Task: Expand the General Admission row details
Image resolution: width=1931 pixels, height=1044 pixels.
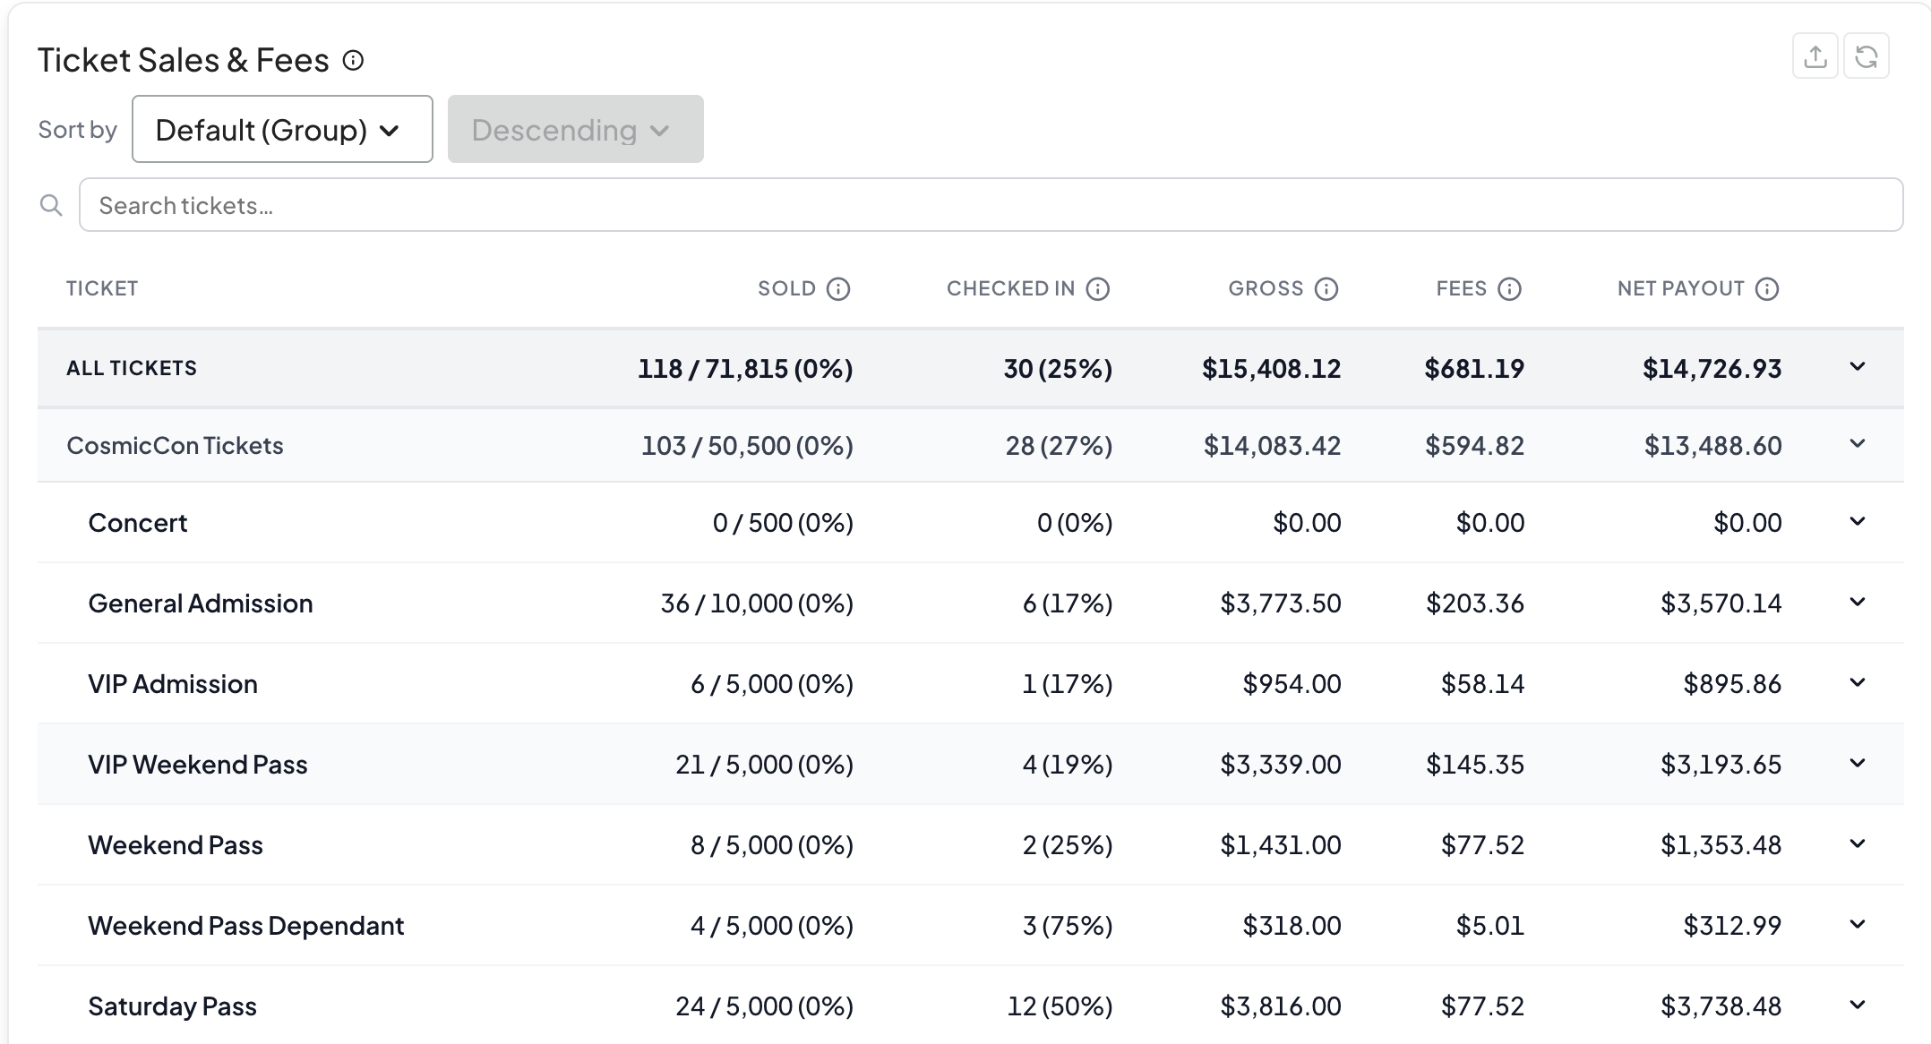Action: pyautogui.click(x=1858, y=603)
